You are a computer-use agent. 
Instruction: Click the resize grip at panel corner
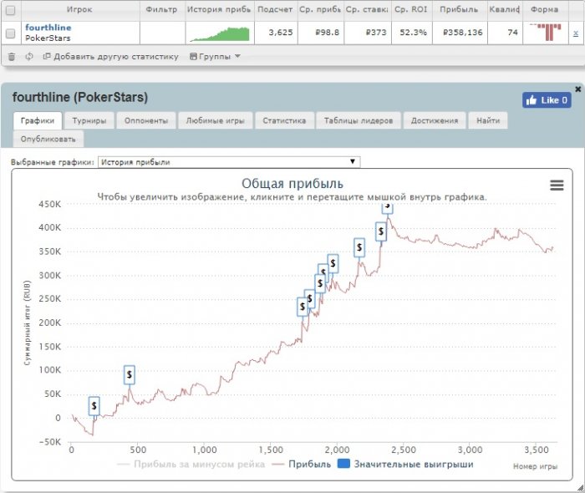(581, 487)
